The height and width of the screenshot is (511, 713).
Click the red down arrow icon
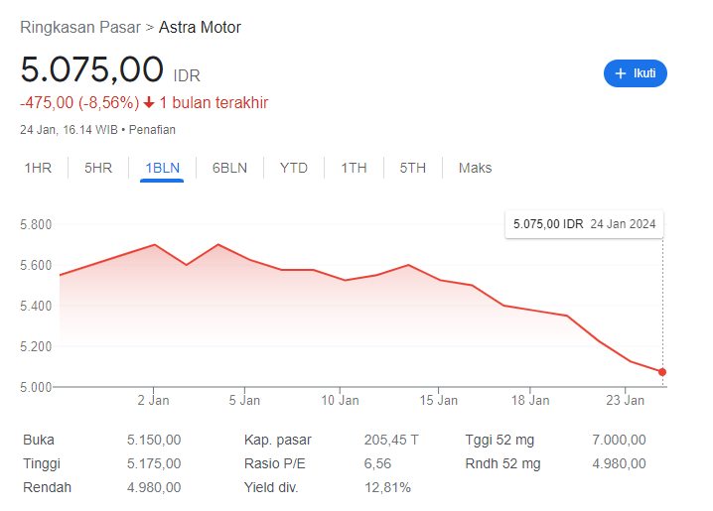click(x=149, y=103)
